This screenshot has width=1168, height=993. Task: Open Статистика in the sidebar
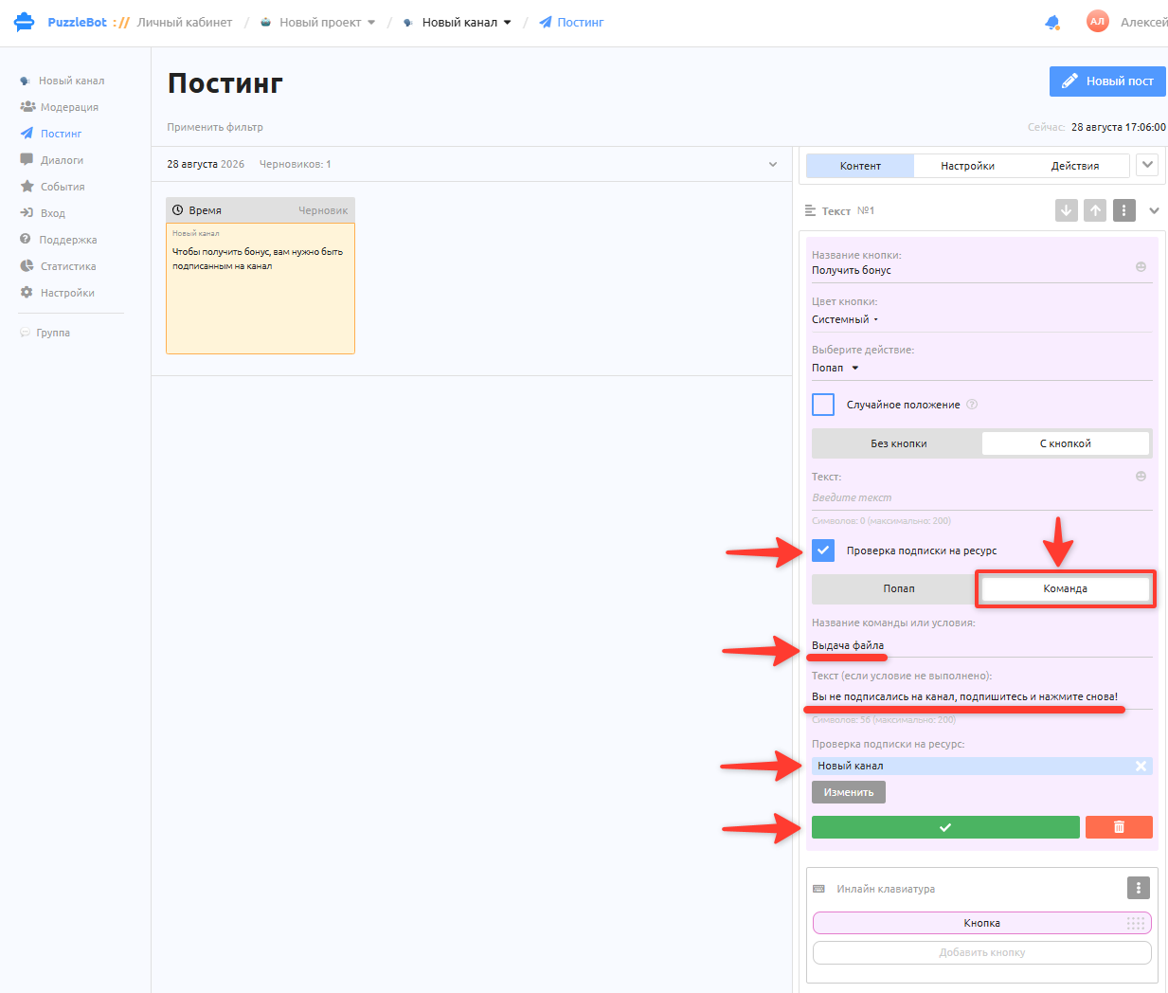(68, 266)
